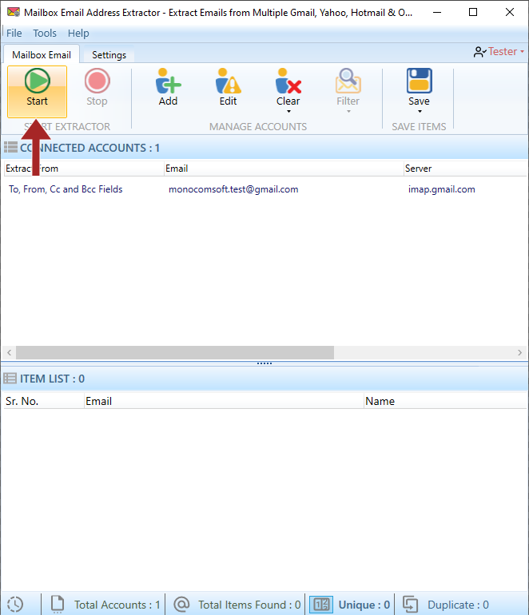529x615 pixels.
Task: Click the clock history icon in status bar
Action: click(15, 605)
